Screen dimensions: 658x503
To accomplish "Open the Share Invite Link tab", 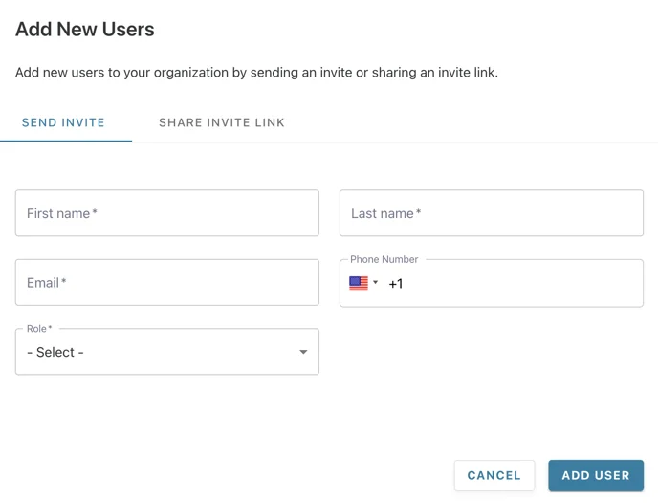I will pos(222,122).
